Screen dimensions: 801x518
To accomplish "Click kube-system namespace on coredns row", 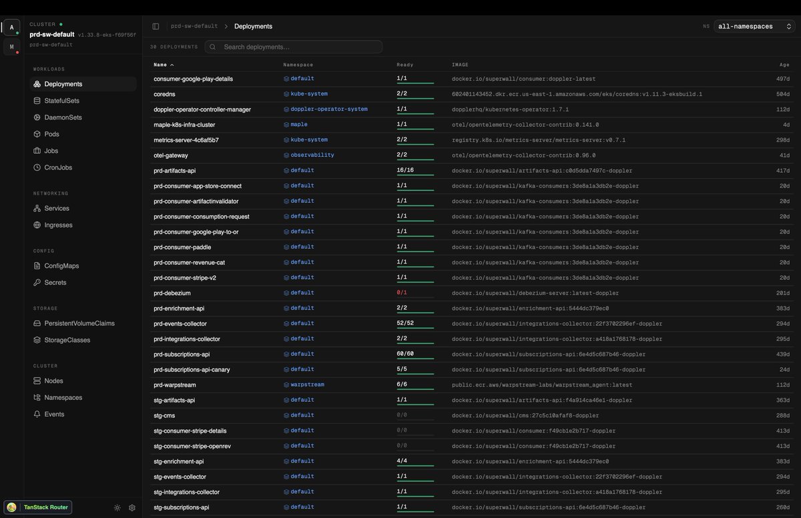I will pos(309,94).
